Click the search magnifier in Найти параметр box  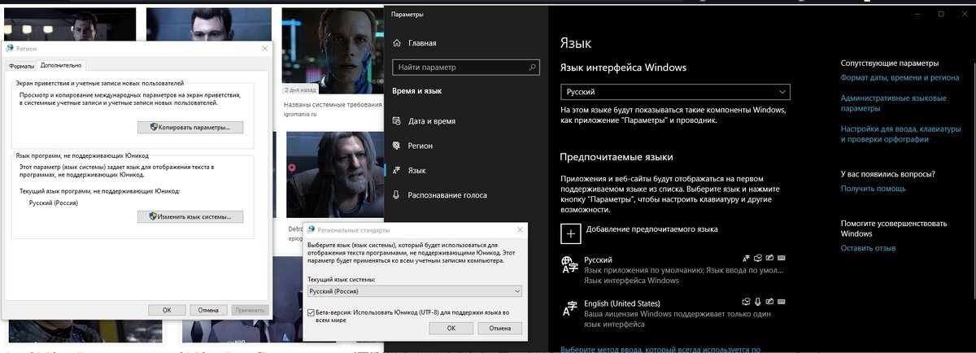(531, 68)
